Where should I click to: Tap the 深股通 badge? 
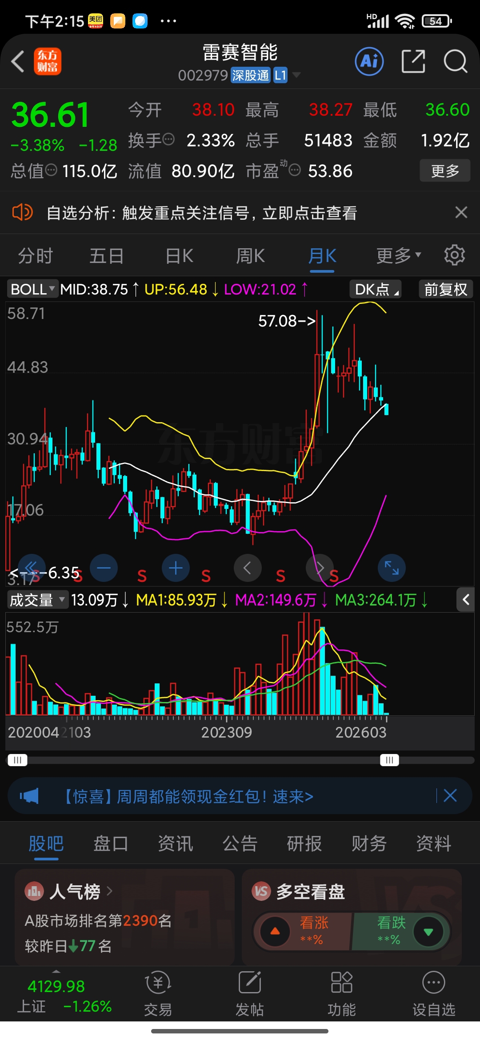pyautogui.click(x=251, y=75)
